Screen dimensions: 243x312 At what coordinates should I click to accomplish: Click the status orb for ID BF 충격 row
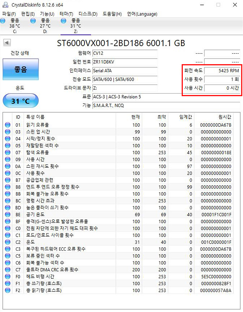pos(8,221)
